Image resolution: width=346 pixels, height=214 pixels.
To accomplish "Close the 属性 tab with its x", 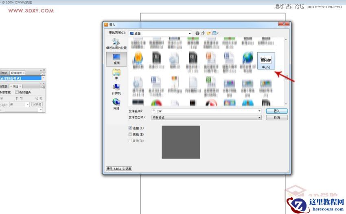I will click(x=20, y=86).
